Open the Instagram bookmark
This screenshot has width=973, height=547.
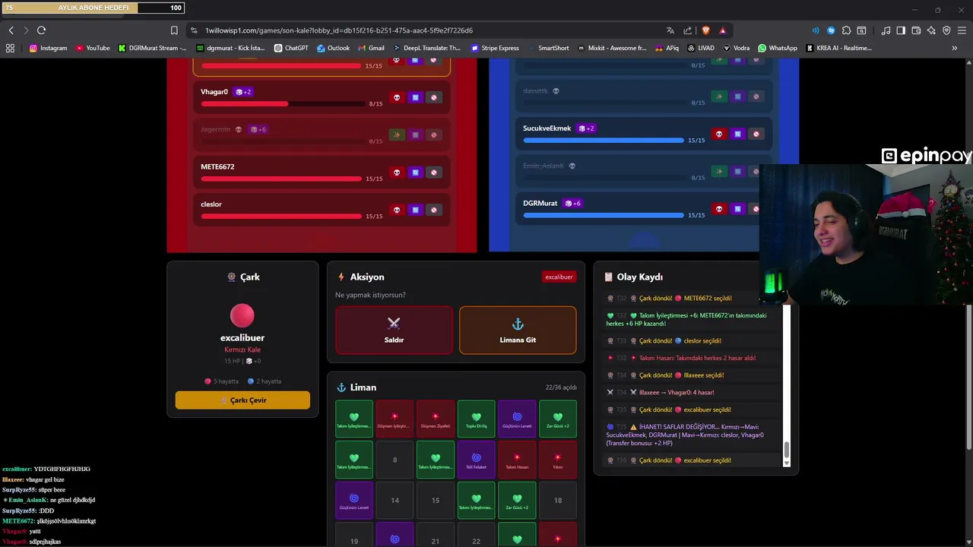tap(48, 48)
